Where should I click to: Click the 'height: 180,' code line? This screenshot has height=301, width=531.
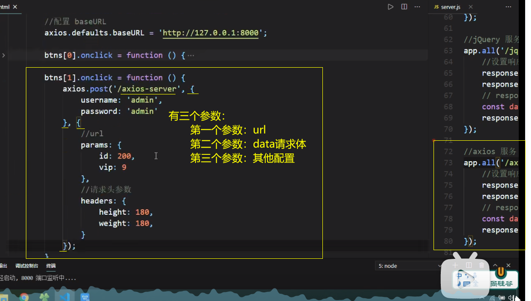click(x=126, y=212)
